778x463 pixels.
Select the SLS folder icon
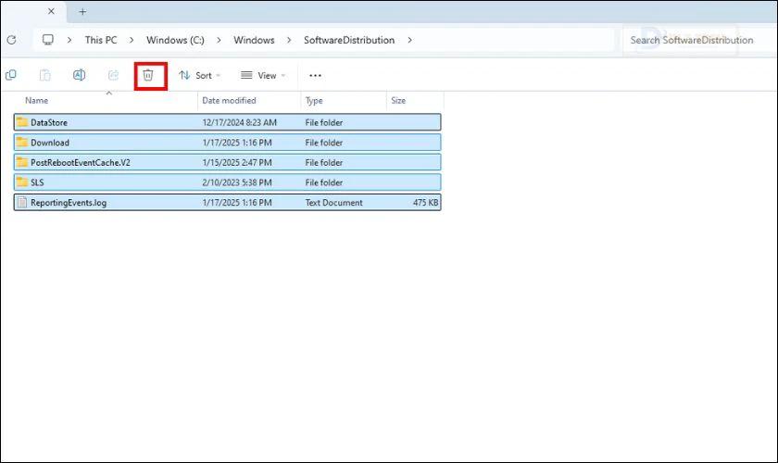(x=22, y=182)
